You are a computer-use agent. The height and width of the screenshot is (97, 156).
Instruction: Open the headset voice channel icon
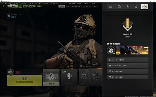tap(119, 7)
